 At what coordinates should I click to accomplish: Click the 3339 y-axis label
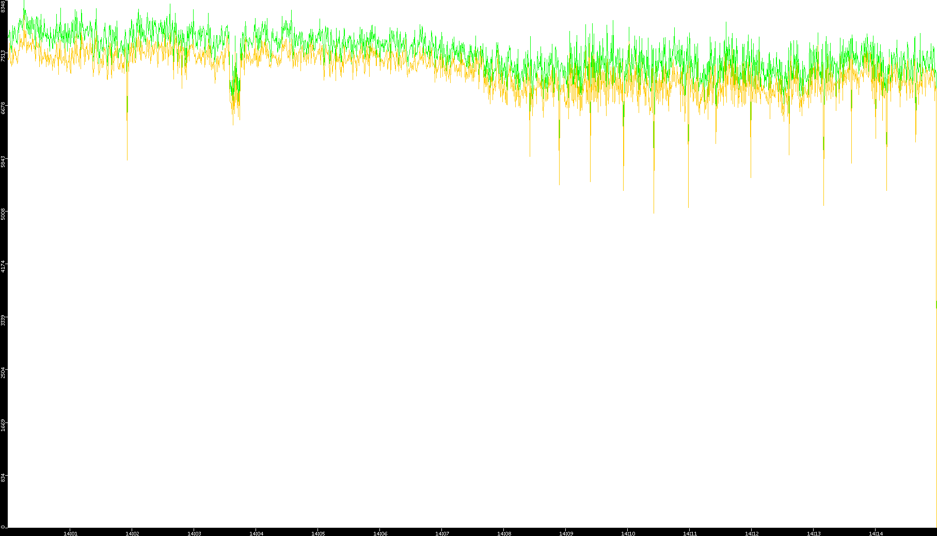(x=3, y=320)
